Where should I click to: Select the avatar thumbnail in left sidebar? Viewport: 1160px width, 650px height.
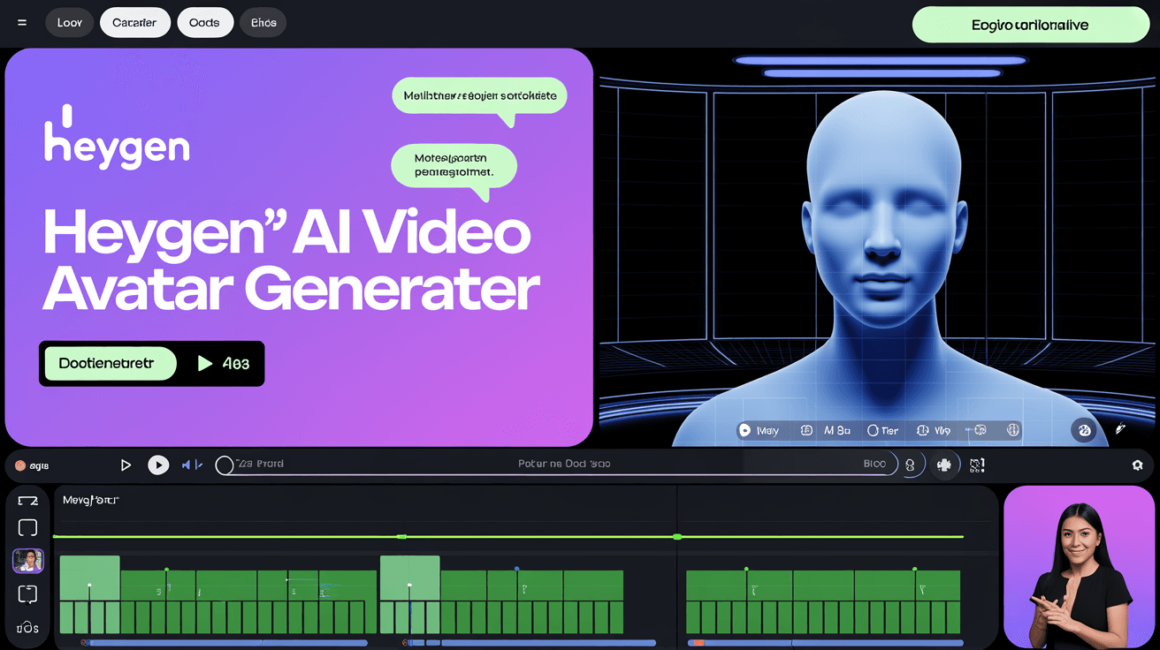(x=27, y=561)
